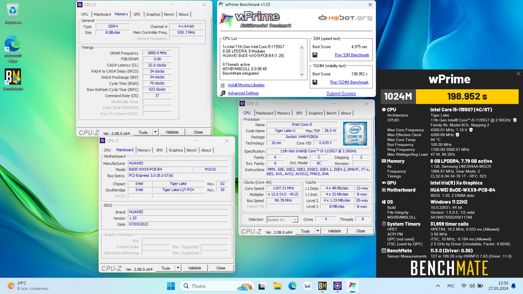The width and height of the screenshot is (523, 294).
Task: Click save icon next to Run 1024M Benchmark
Action: pyautogui.click(x=315, y=82)
